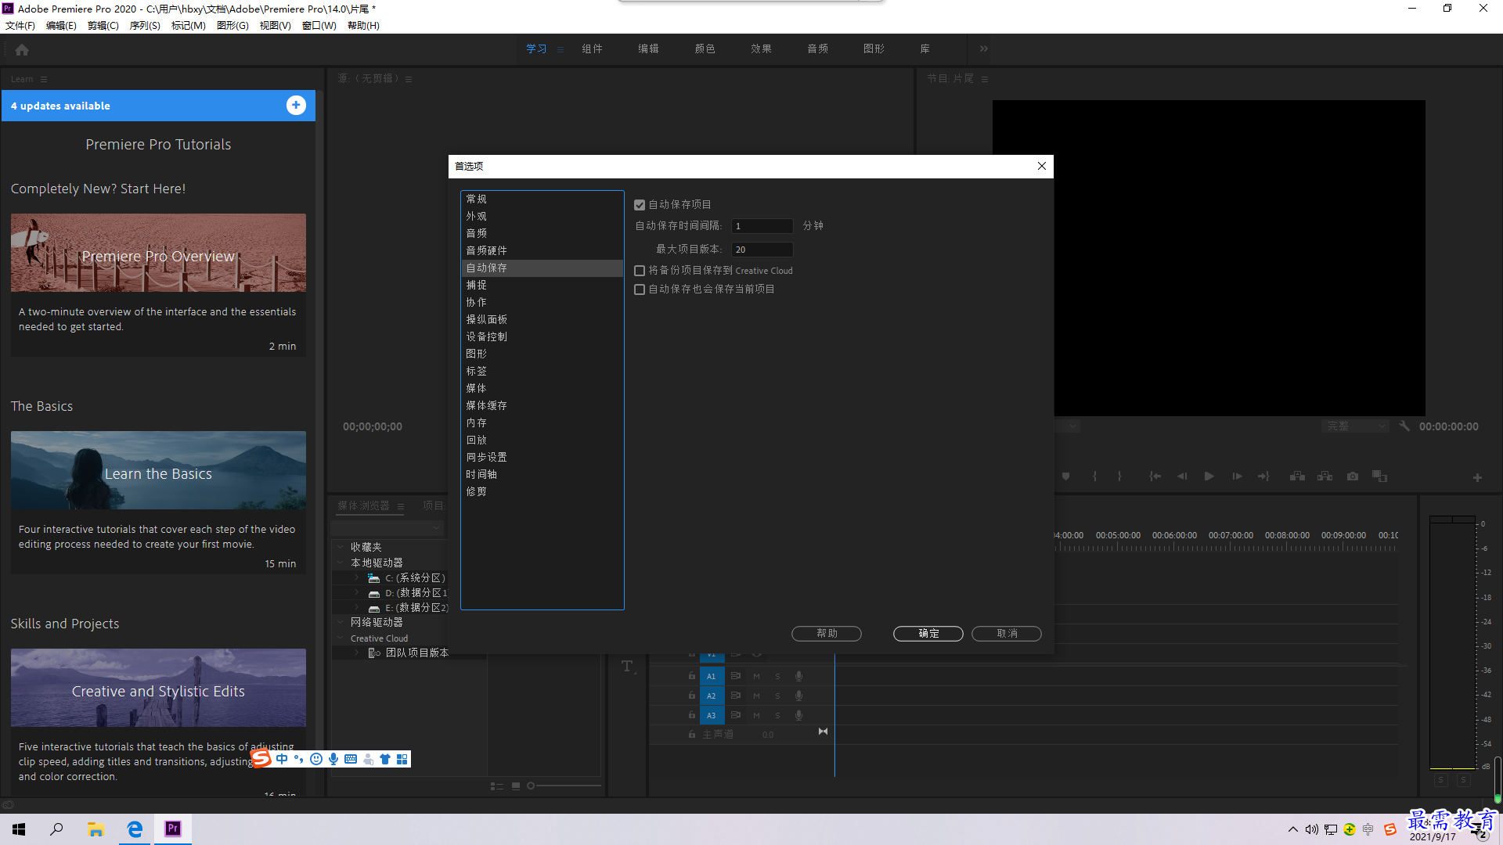Click the Lift button in Program monitor
The width and height of the screenshot is (1503, 845).
[1297, 476]
